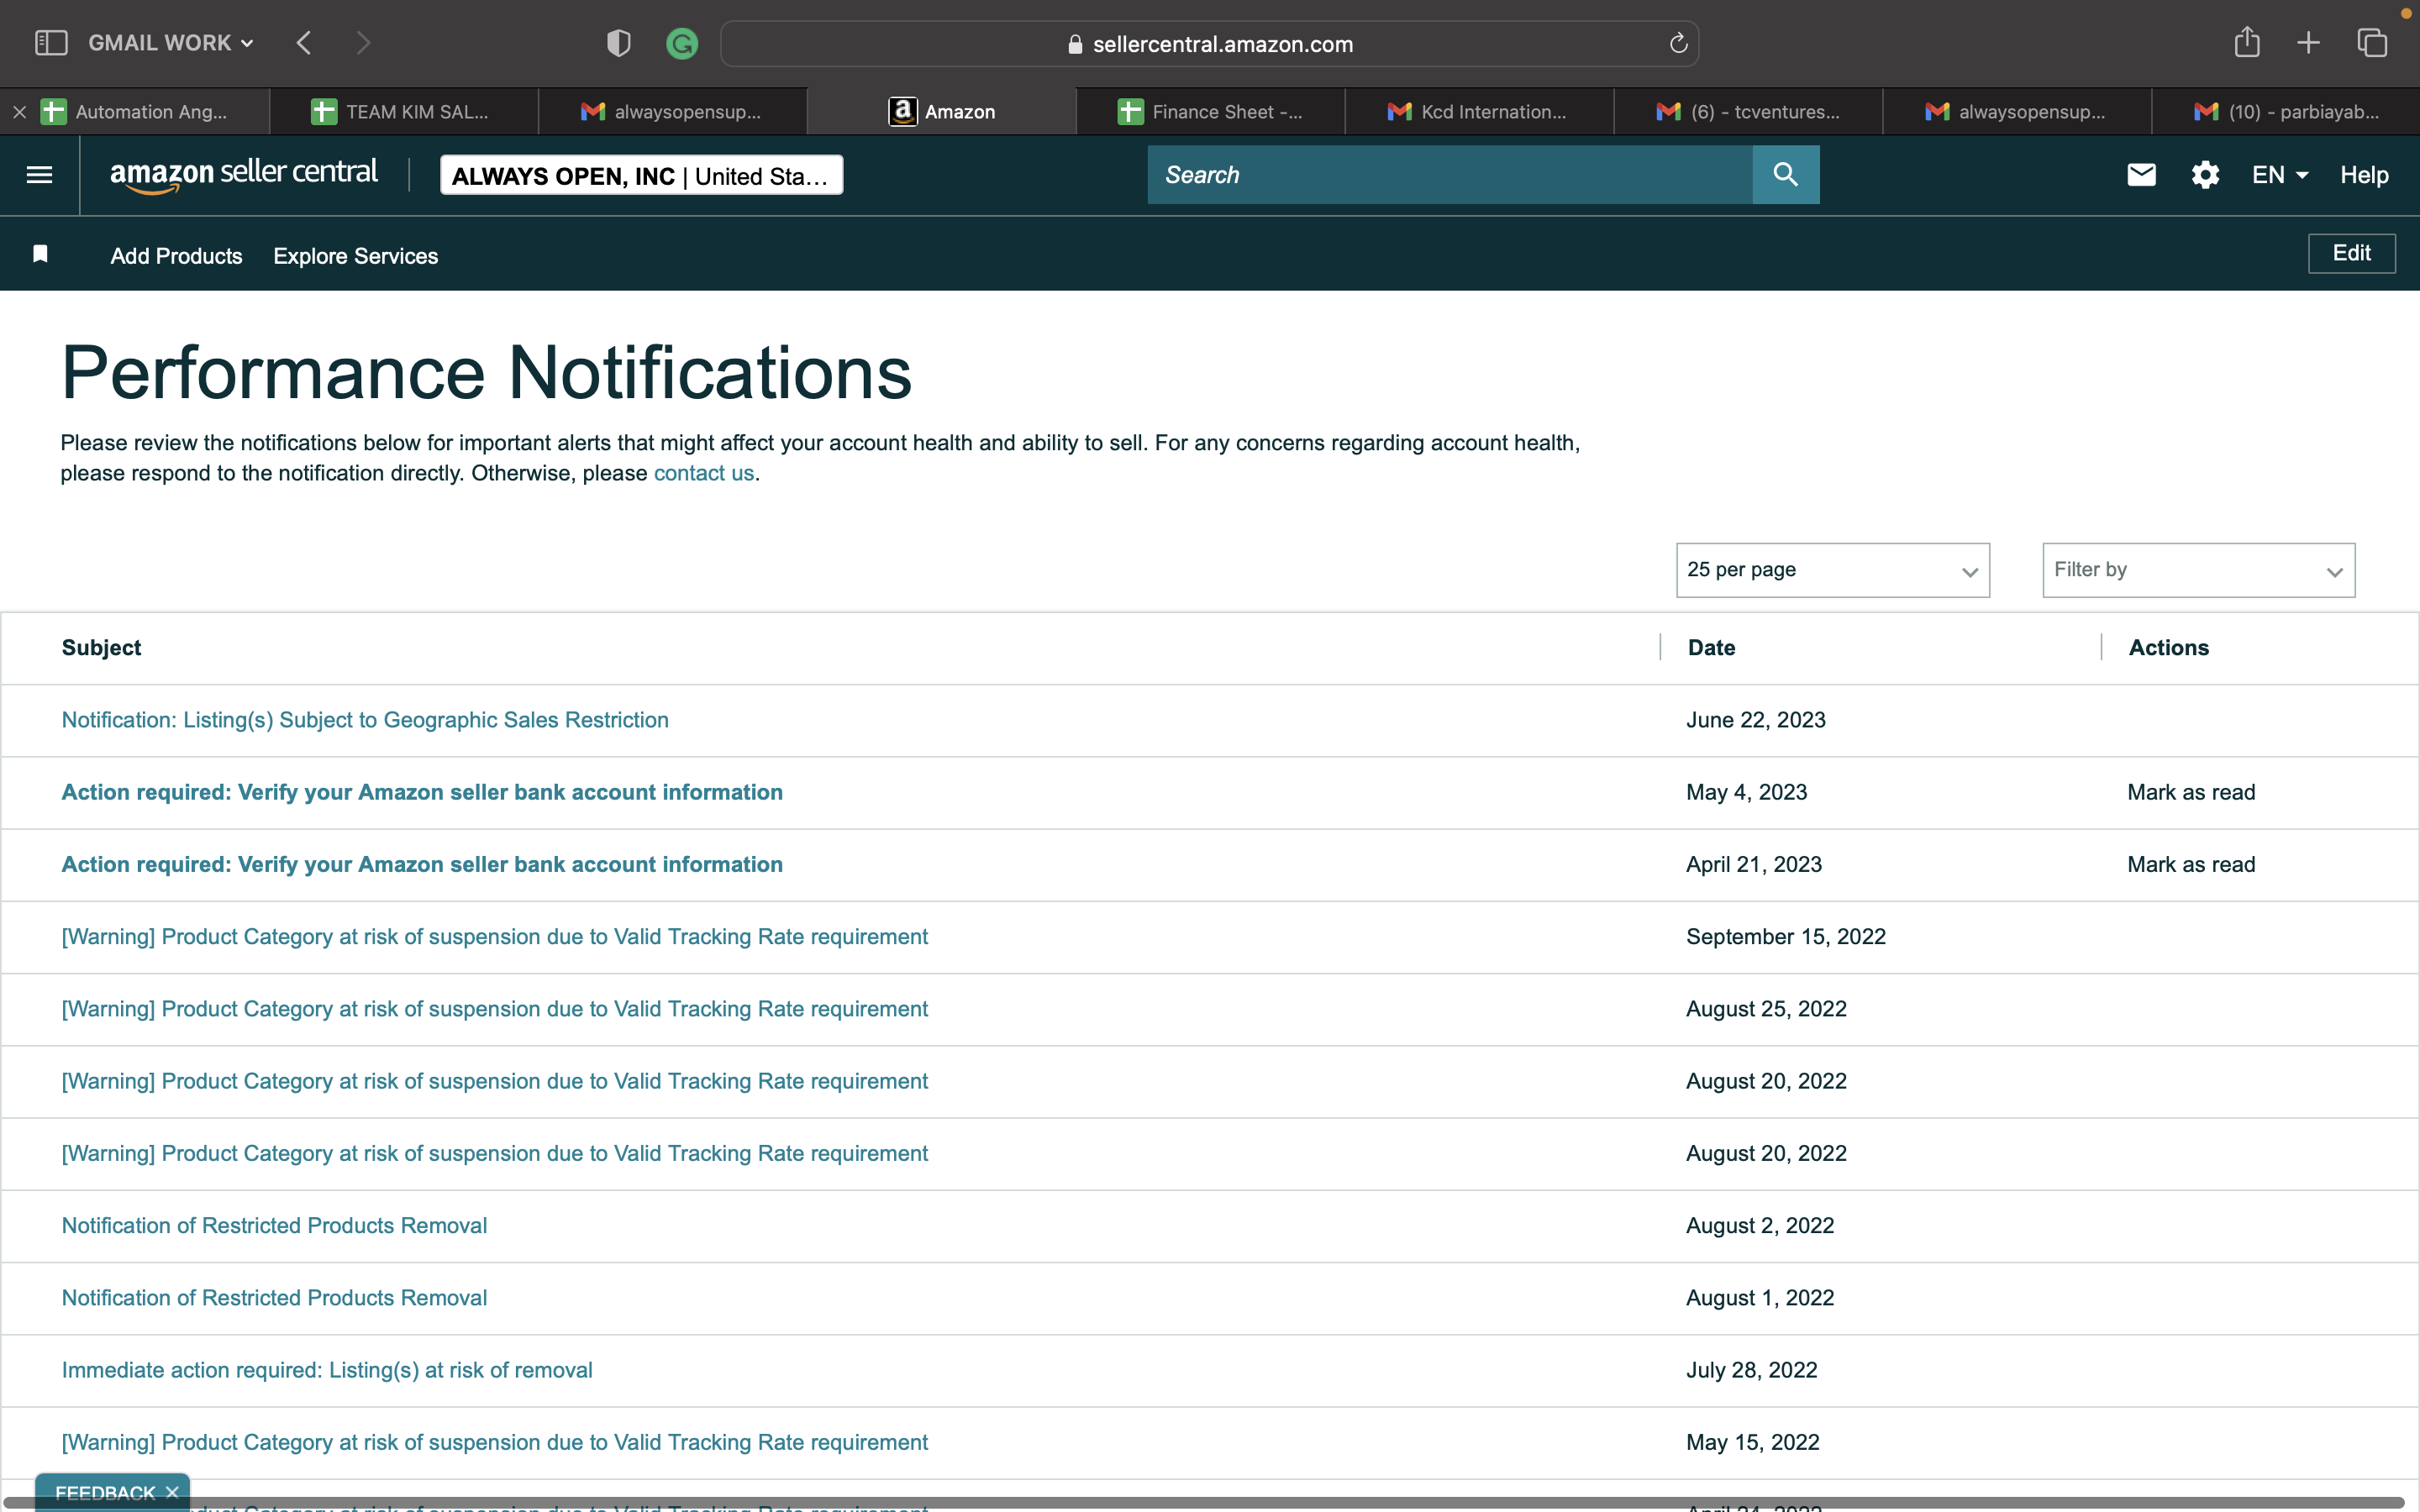Click the bookmark icon in the favorites bar
The width and height of the screenshot is (2420, 1512).
40,254
